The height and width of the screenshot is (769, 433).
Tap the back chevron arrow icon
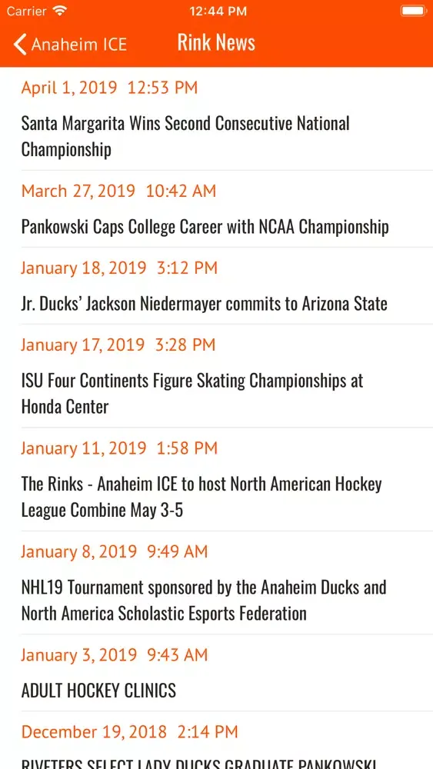[x=20, y=44]
